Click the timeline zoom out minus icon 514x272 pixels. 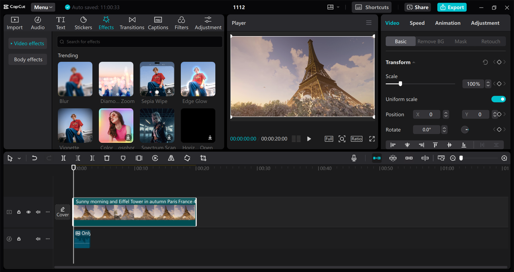coord(453,158)
